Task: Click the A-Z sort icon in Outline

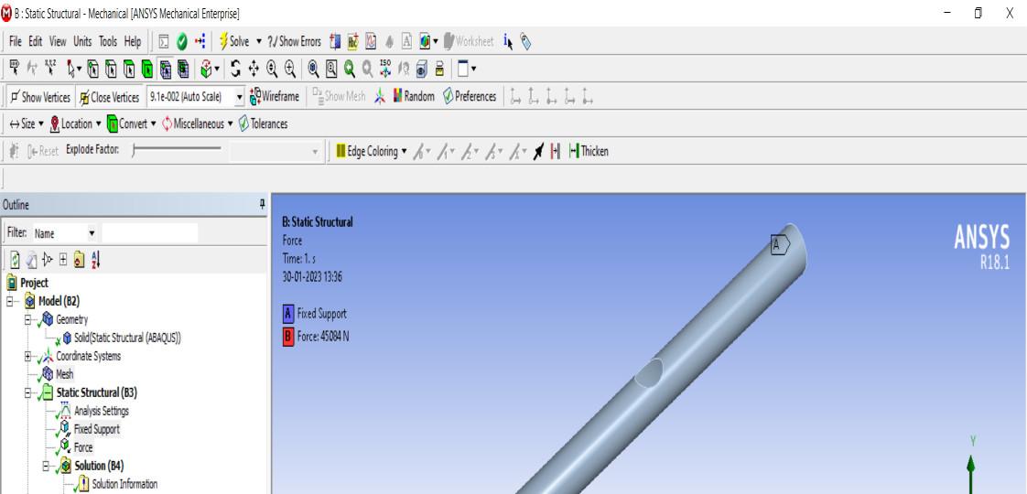Action: coord(95,261)
